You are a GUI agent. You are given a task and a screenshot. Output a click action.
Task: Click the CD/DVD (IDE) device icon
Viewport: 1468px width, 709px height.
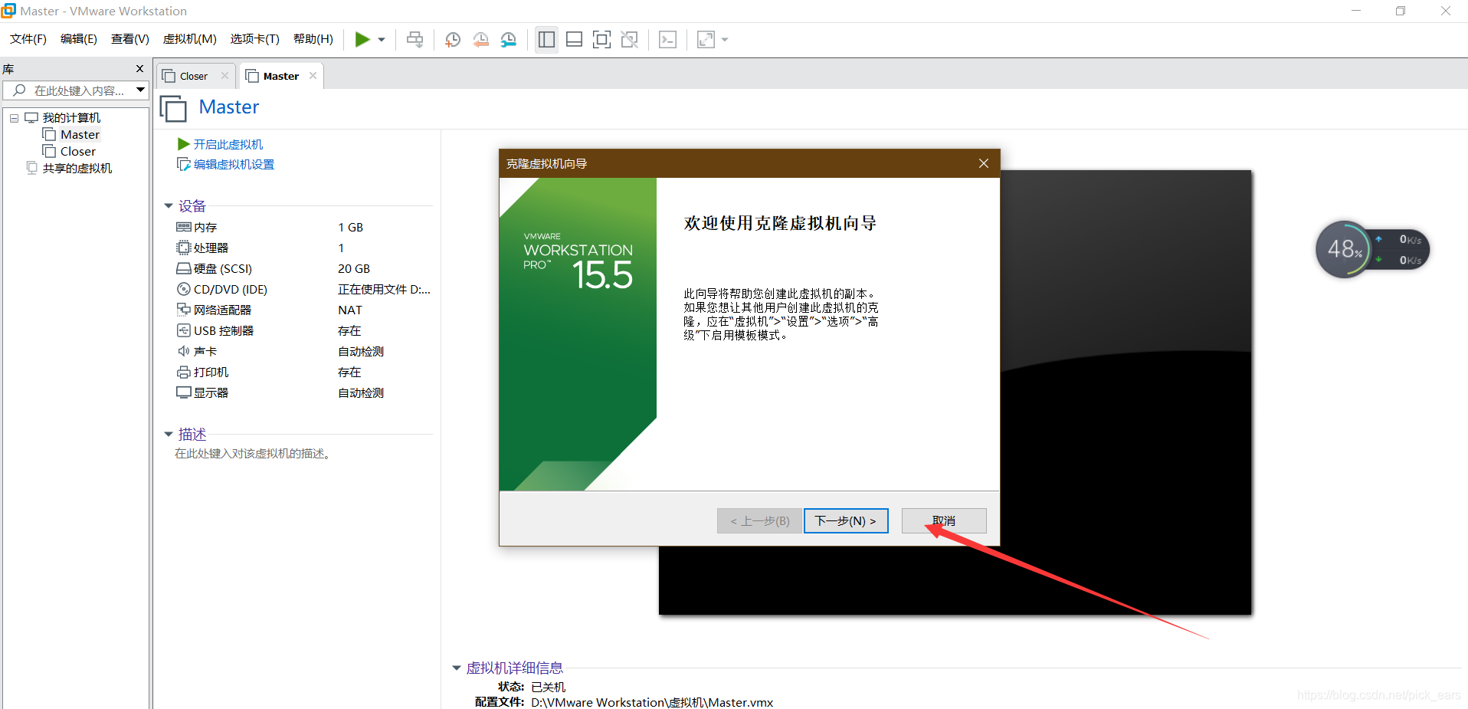pos(184,289)
